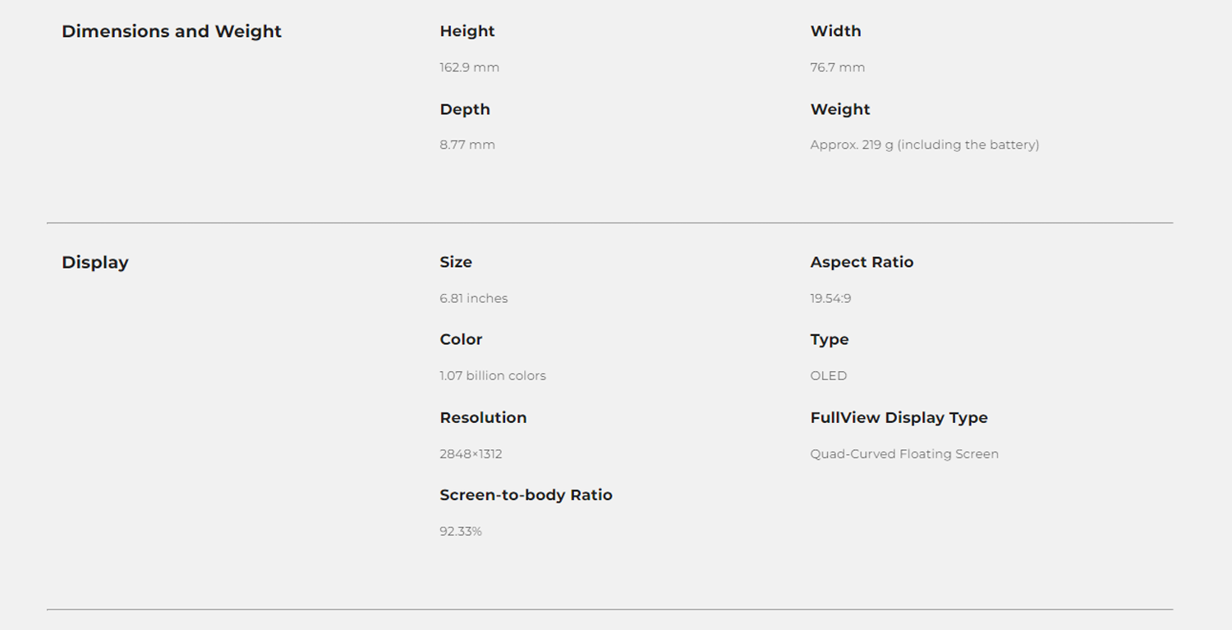Select the 19.54:9 aspect ratio value
Screen dimensions: 1232x630
(x=830, y=298)
